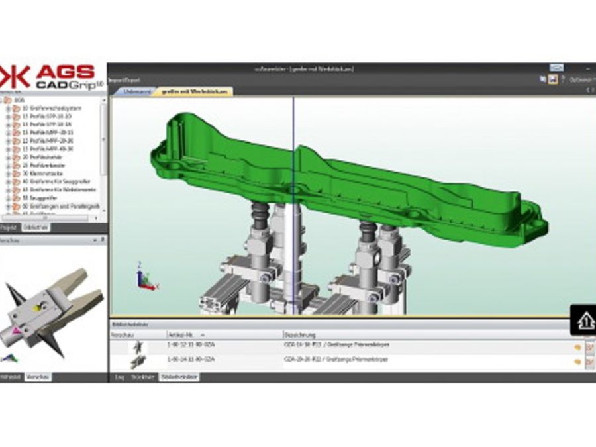Click the first list row's preview thumbnail
Image resolution: width=596 pixels, height=447 pixels.
click(138, 347)
